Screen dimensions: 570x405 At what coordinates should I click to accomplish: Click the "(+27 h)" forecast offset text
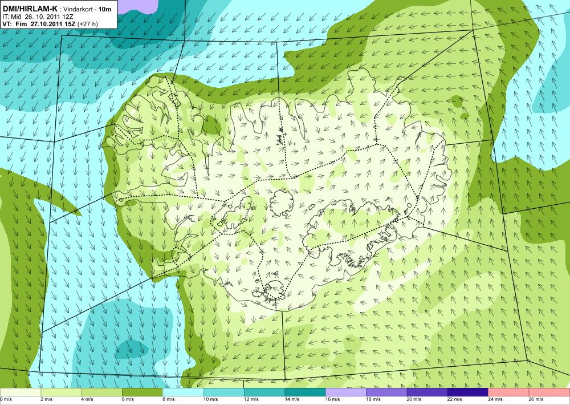88,24
